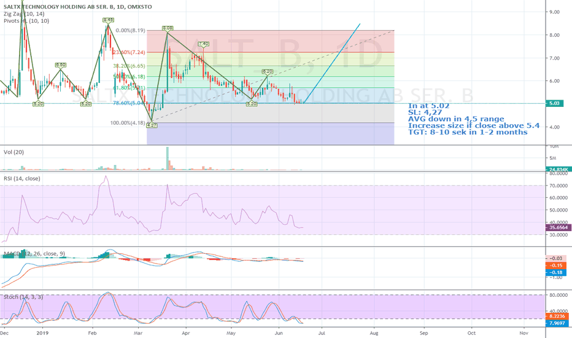This screenshot has height=338, width=572.
Task: Click the blue MACD value -0.18
Action: point(556,273)
